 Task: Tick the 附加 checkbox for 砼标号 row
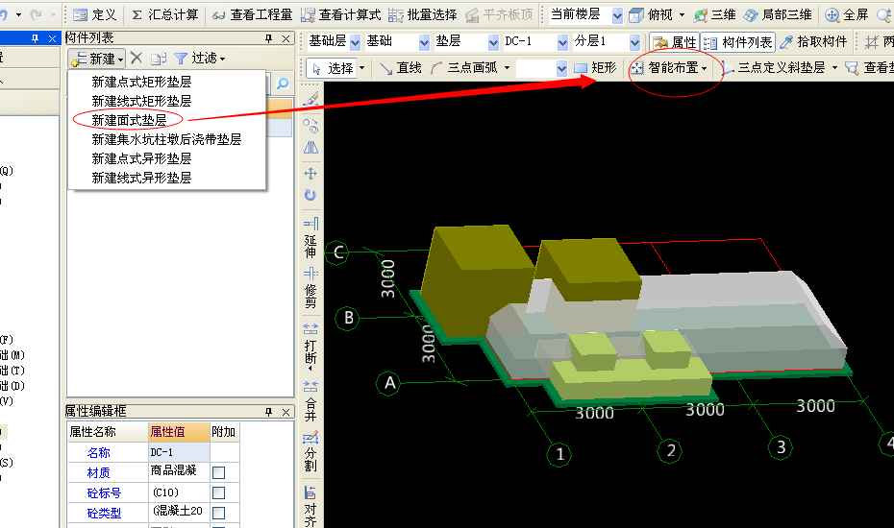click(218, 492)
